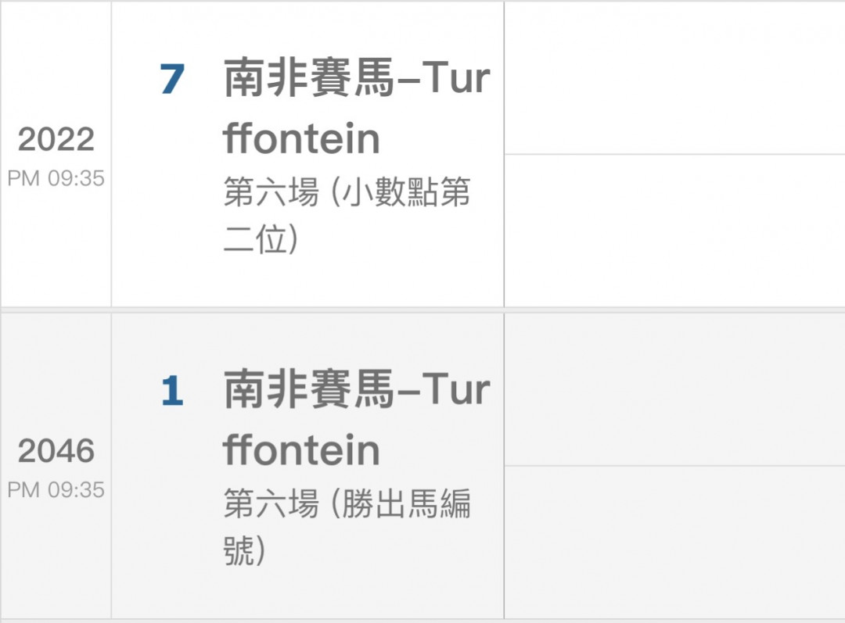Click blank area below 二位) in first row

[x=307, y=281]
